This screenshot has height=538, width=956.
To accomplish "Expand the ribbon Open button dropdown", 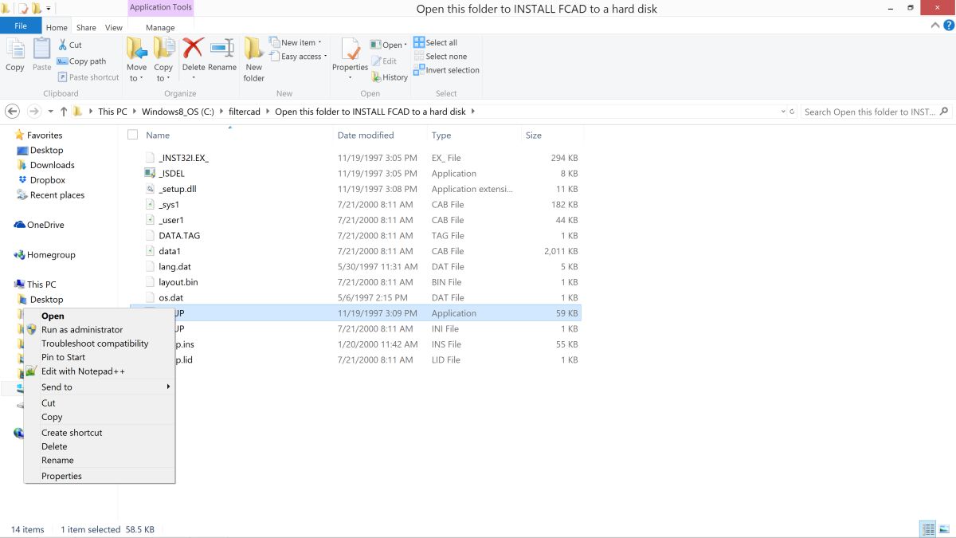I will click(x=406, y=45).
